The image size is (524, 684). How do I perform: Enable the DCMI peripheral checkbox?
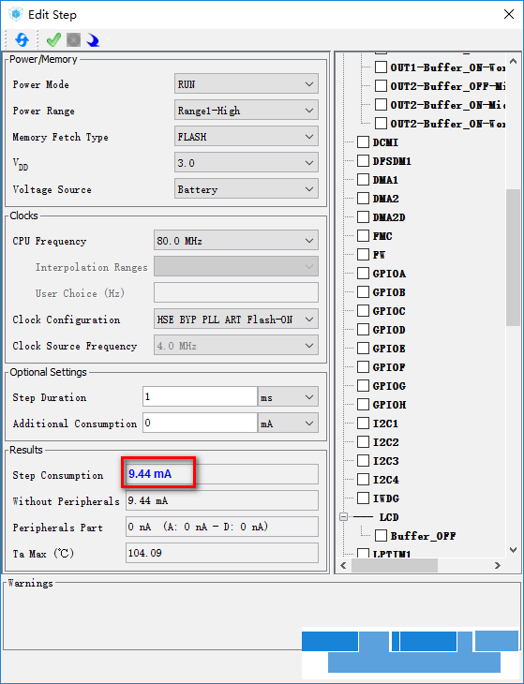pos(363,141)
